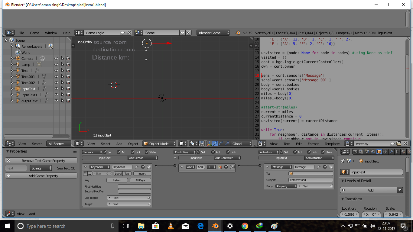Open the Render camera properties tab
Screen dimensions: 413x232
(355, 152)
